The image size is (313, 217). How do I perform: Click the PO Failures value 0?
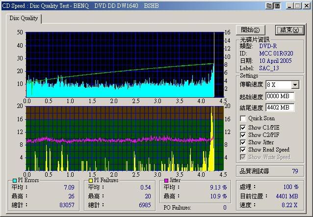pyautogui.click(x=225, y=208)
